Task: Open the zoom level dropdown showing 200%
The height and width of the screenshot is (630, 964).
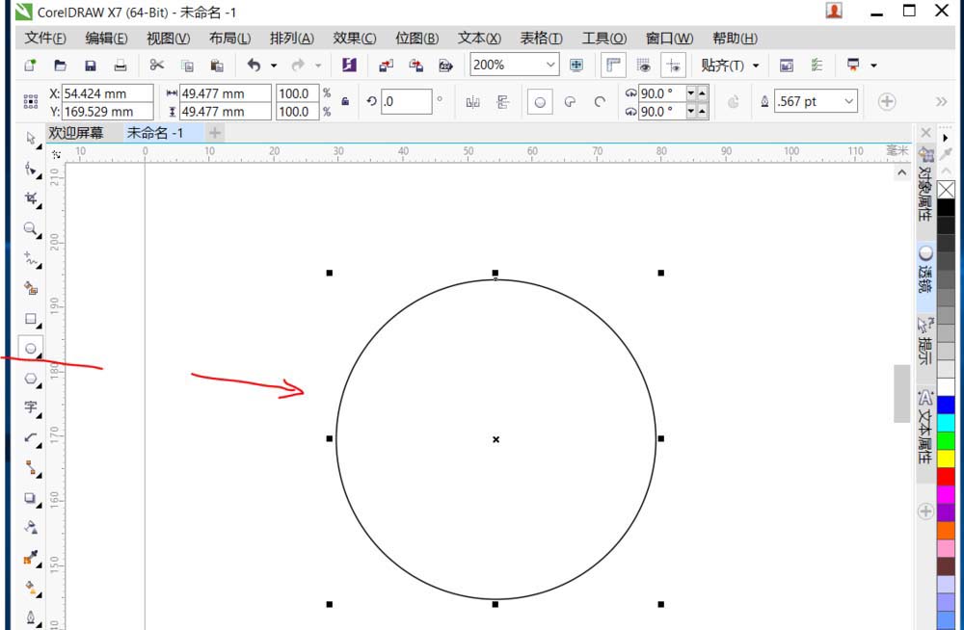Action: [549, 65]
